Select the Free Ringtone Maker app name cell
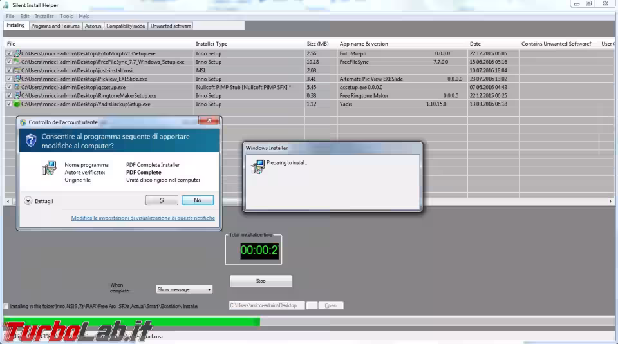Screen dimensions: 618x344 coord(364,95)
